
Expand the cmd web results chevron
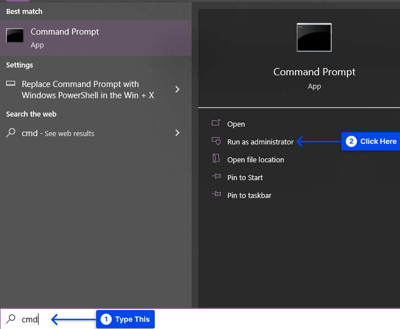point(177,133)
